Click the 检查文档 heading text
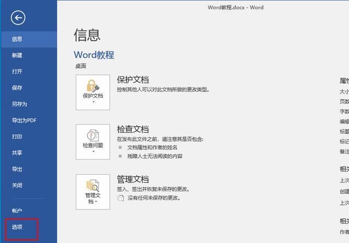 [x=133, y=129]
